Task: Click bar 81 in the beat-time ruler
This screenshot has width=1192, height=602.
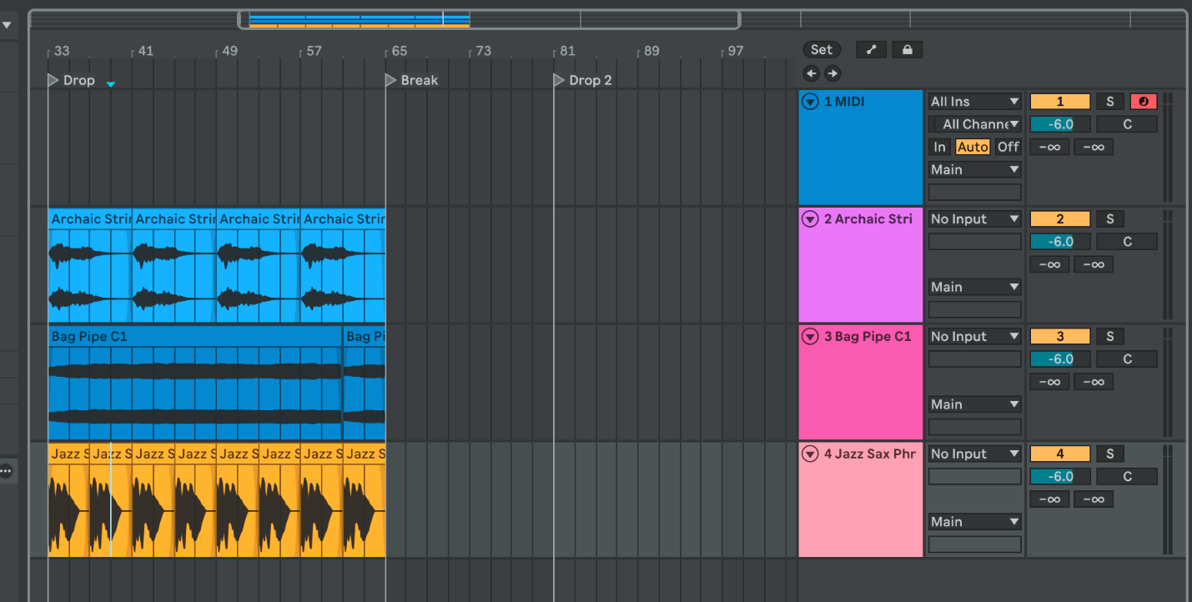Action: tap(567, 51)
